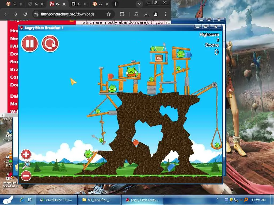Open the browser profile icon

pyautogui.click(x=156, y=14)
